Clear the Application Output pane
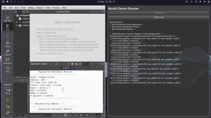 tap(56, 64)
